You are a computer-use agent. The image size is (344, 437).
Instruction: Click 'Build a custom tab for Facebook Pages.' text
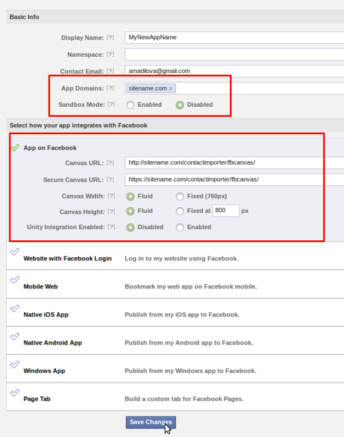tap(184, 399)
